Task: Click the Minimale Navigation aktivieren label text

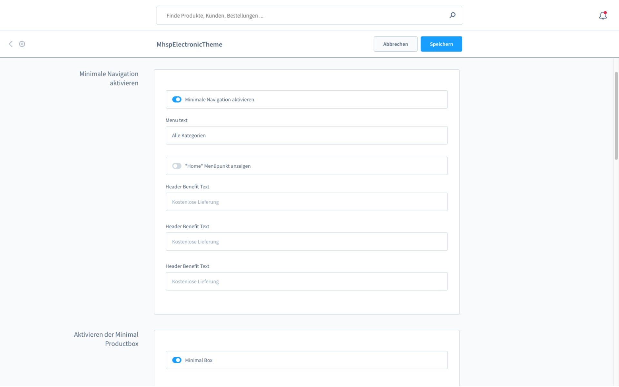Action: coord(219,100)
